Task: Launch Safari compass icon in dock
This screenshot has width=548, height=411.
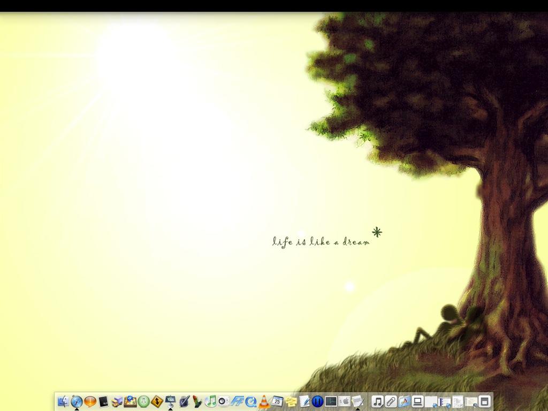Action: [x=77, y=401]
